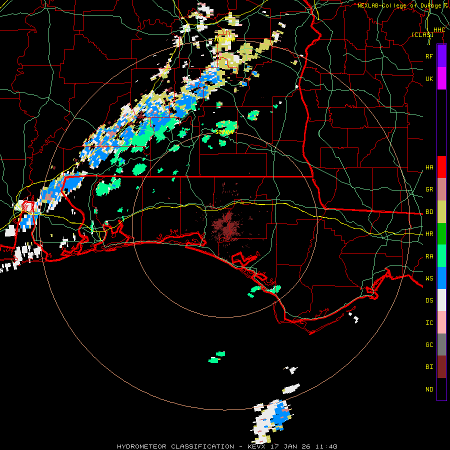450x450 pixels.
Task: Pick the RA light green legend swatch
Action: (441, 256)
